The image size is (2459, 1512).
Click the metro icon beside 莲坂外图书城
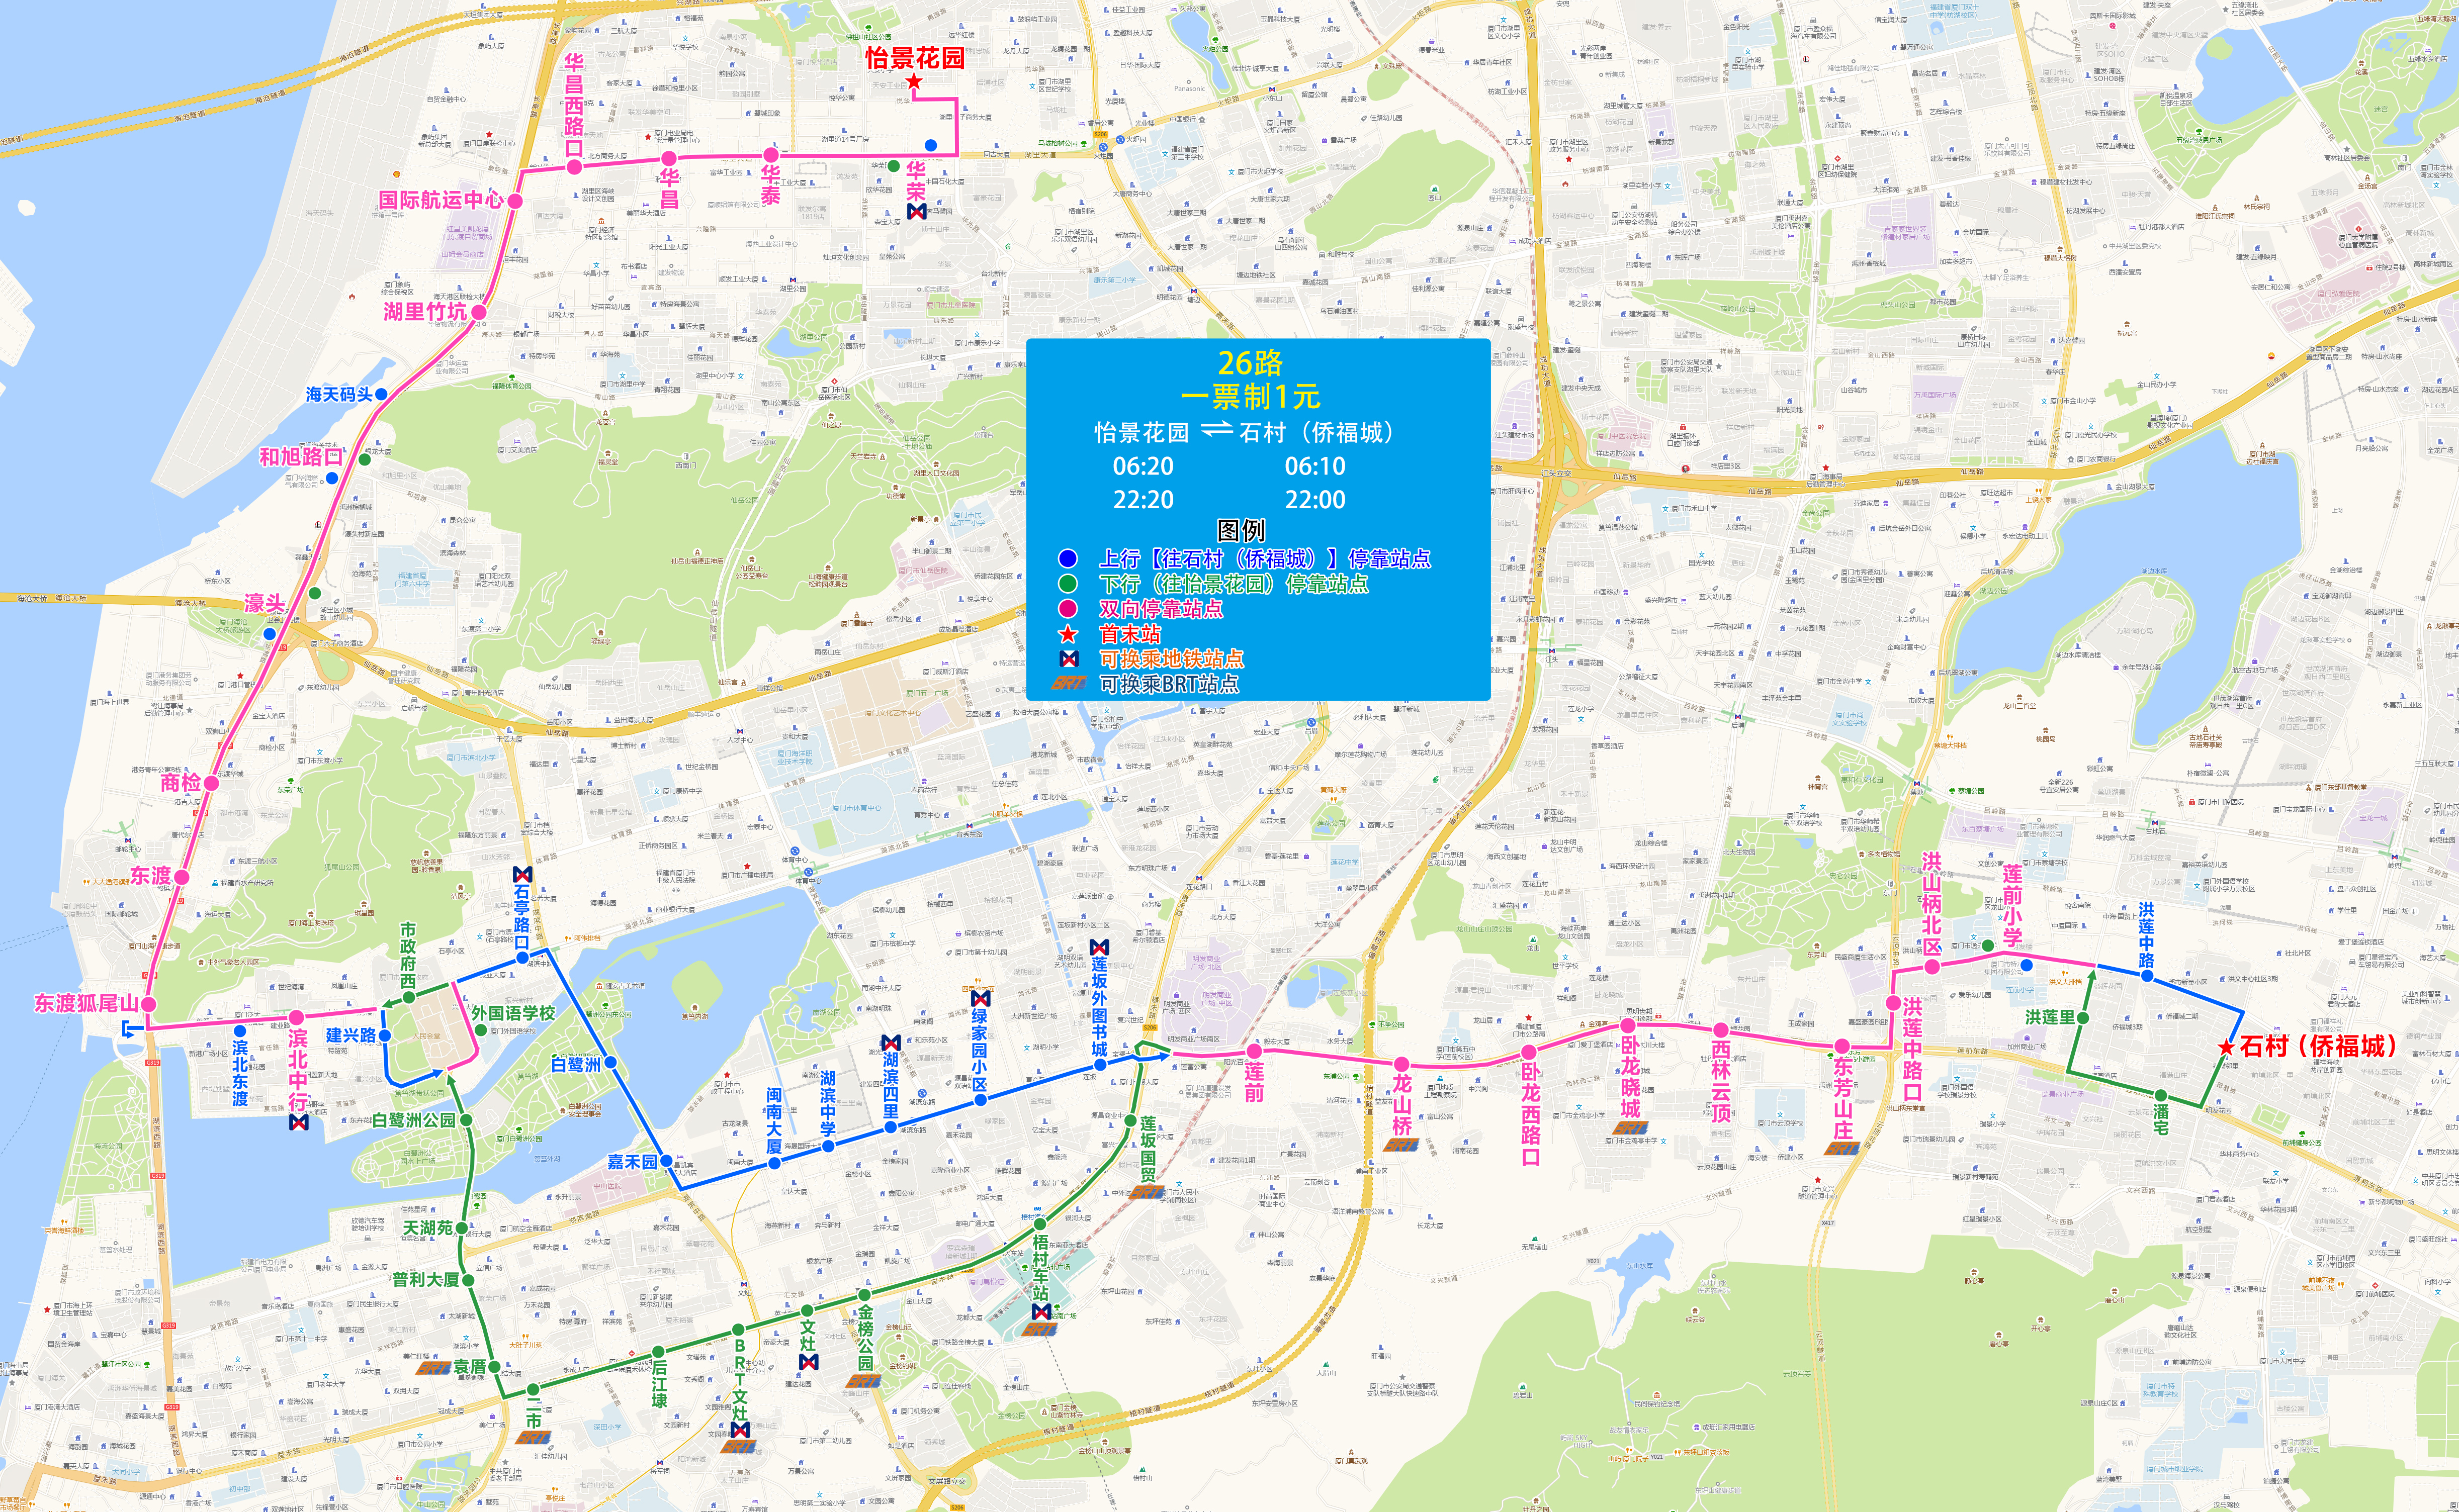coord(1100,947)
